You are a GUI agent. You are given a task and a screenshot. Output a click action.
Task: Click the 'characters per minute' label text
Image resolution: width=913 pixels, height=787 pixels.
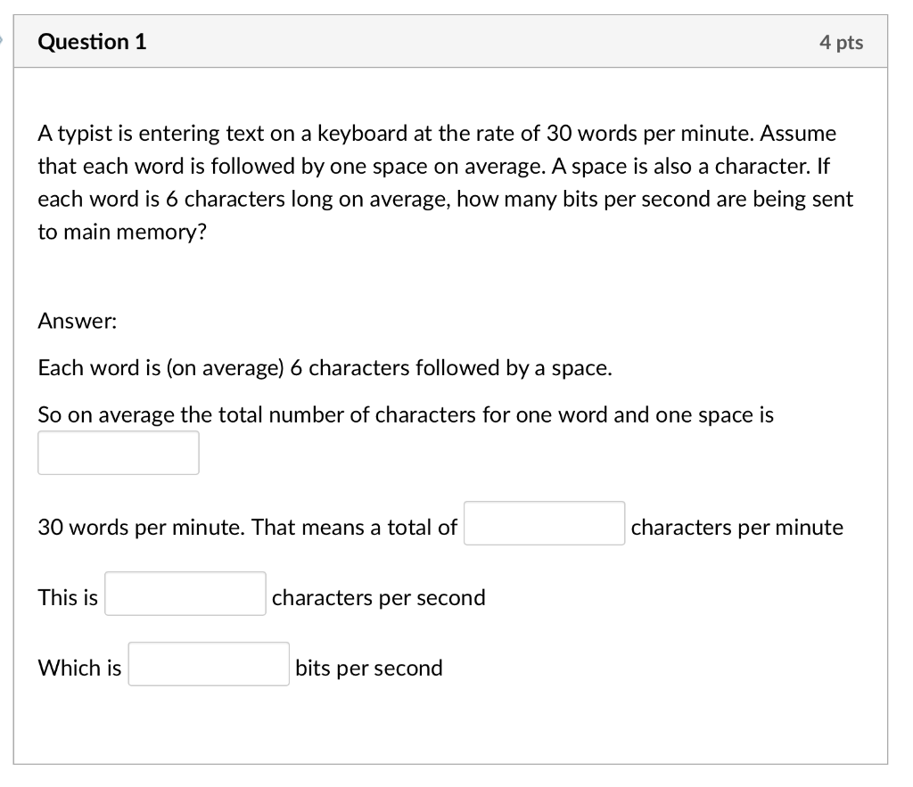click(x=736, y=528)
